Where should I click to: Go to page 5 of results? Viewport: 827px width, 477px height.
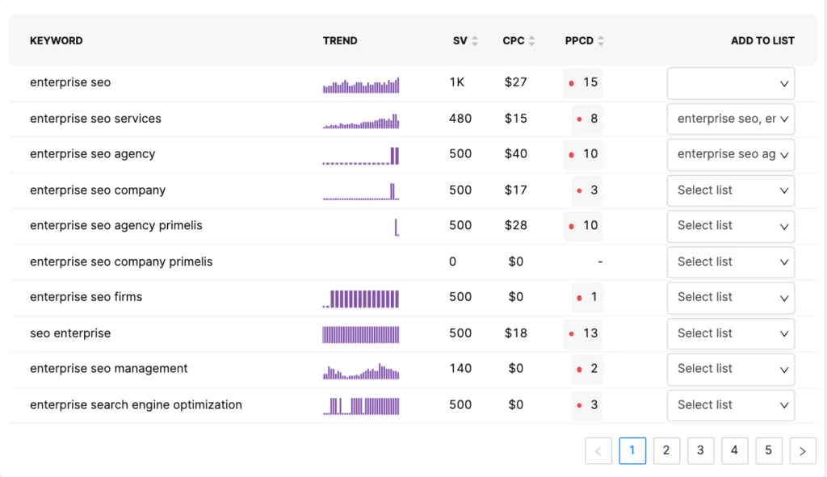(769, 450)
